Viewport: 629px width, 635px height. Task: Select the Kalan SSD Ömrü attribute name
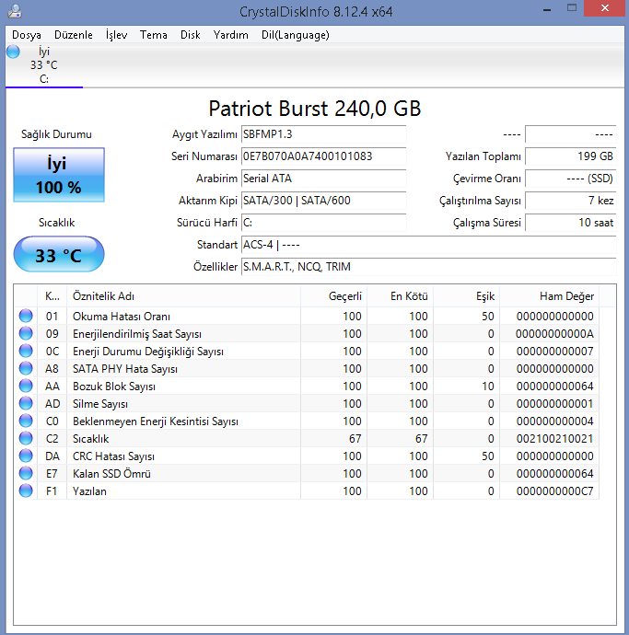pyautogui.click(x=111, y=474)
